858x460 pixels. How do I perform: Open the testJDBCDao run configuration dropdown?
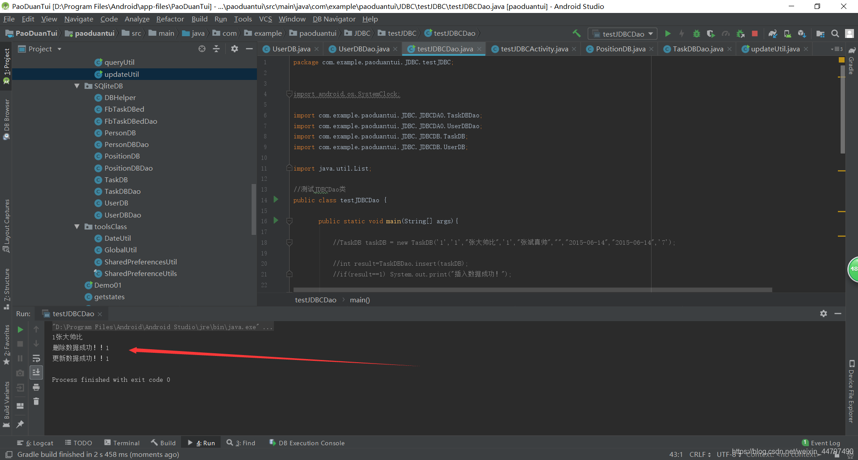tap(622, 33)
